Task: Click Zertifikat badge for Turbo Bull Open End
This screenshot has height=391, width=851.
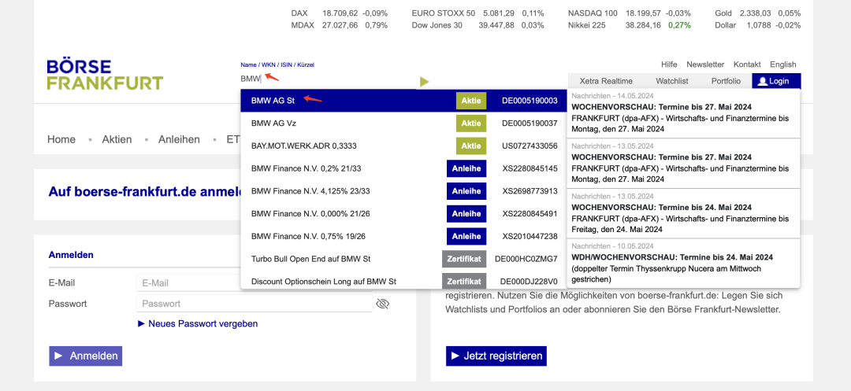Action: pyautogui.click(x=464, y=259)
